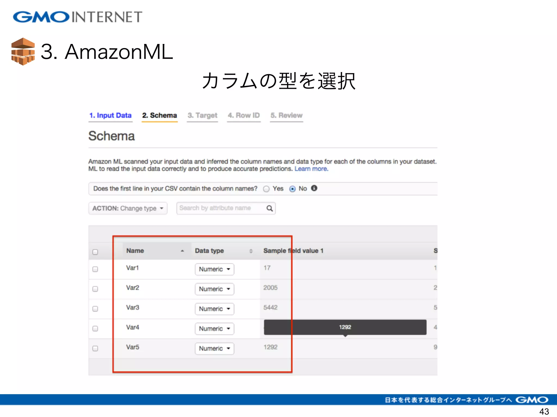Click the Schema page heading
Screen dimensions: 557x417
[112, 136]
